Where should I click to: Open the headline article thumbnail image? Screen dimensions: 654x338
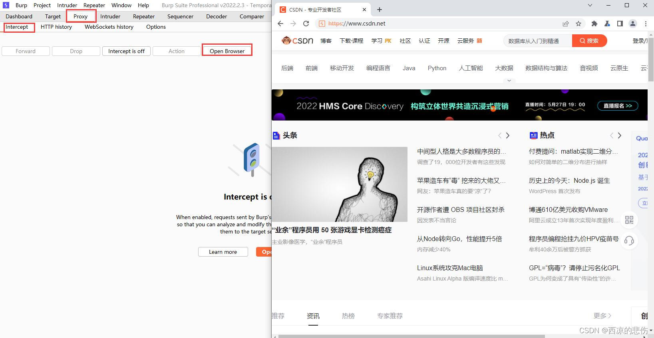coord(340,184)
